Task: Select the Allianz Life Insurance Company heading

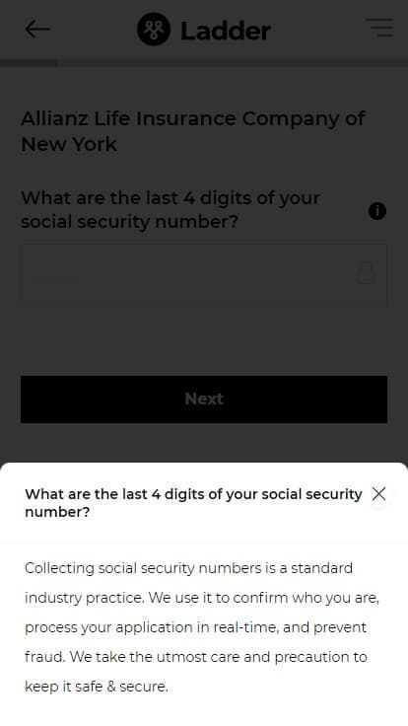Action: pyautogui.click(x=193, y=131)
